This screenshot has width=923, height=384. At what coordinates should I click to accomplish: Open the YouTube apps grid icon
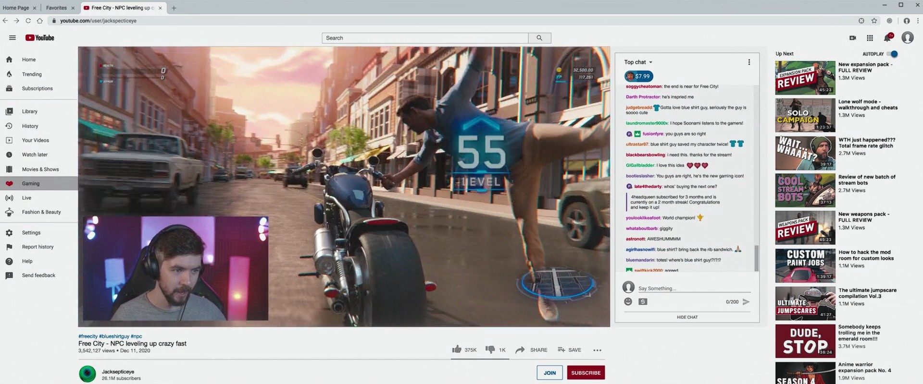[x=870, y=38]
